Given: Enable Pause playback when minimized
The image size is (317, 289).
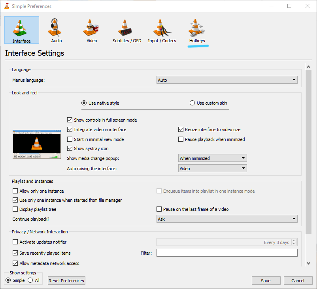Looking at the screenshot, I should [x=181, y=139].
